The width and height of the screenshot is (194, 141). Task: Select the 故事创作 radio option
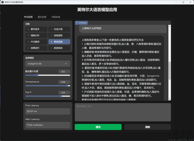coord(36,48)
